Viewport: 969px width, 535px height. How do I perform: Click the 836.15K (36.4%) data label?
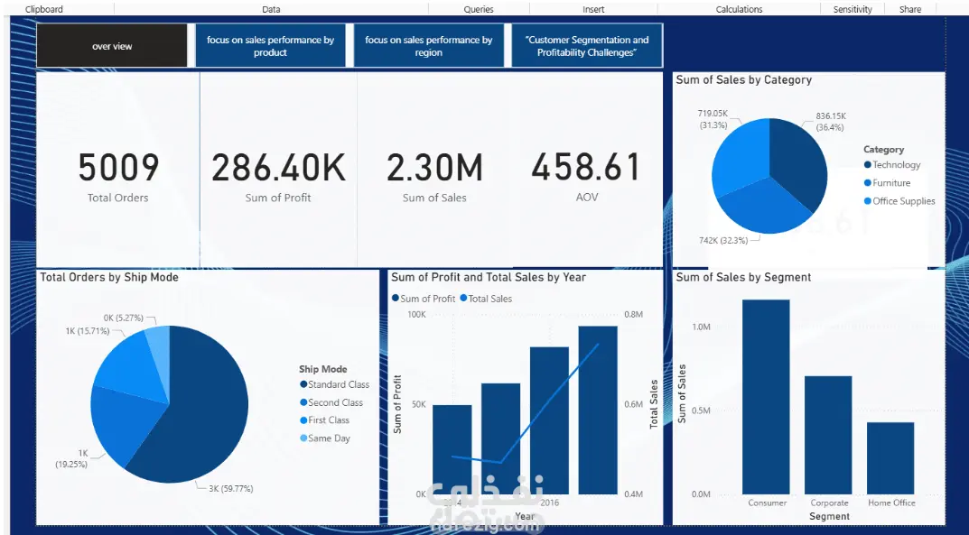click(831, 122)
